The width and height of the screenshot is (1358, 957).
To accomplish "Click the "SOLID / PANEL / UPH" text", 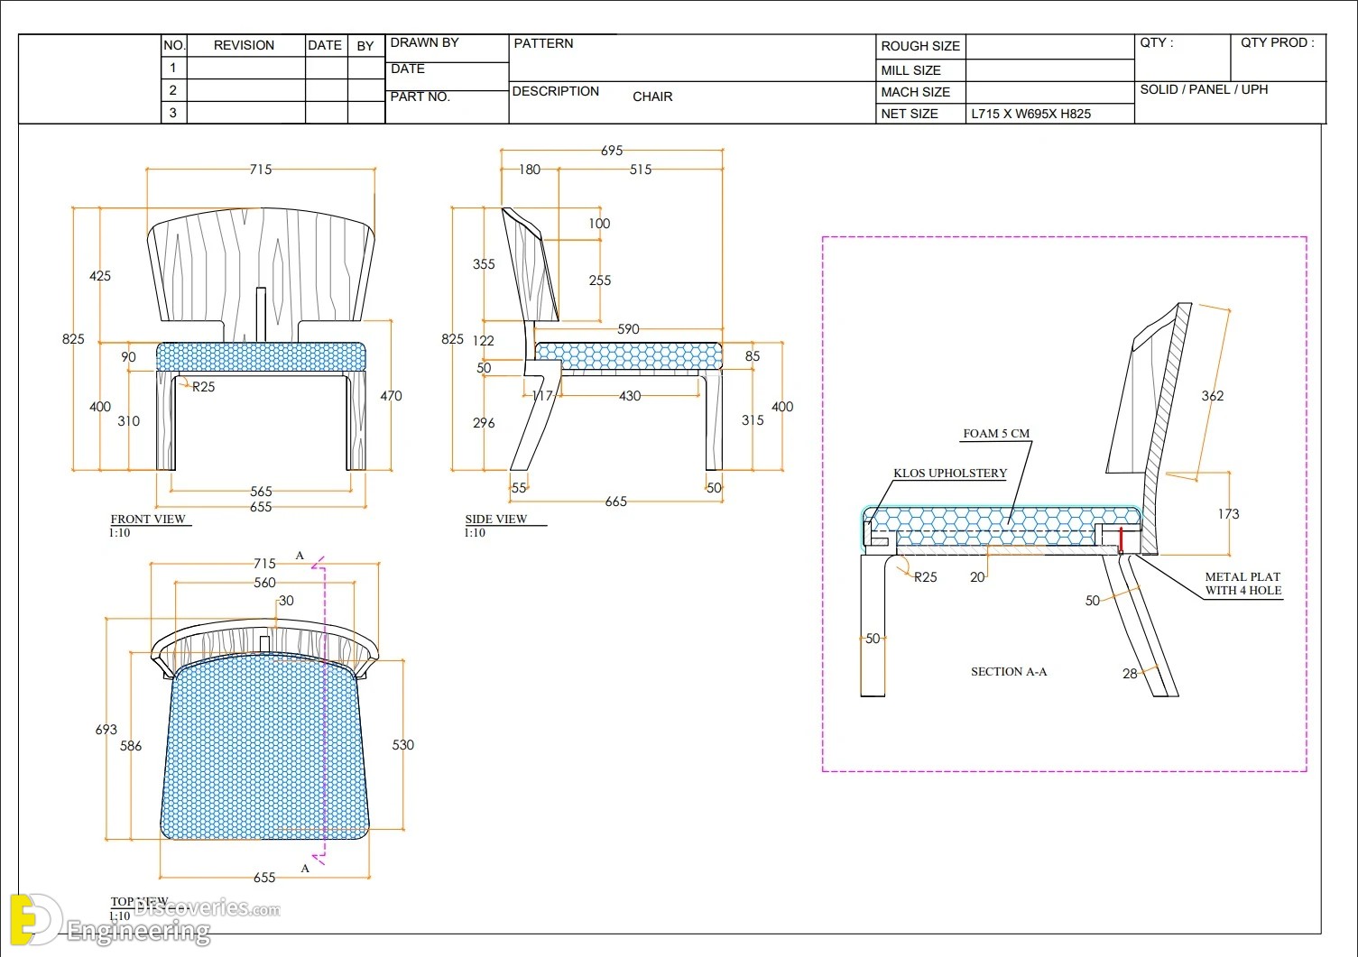I will click(x=1204, y=89).
